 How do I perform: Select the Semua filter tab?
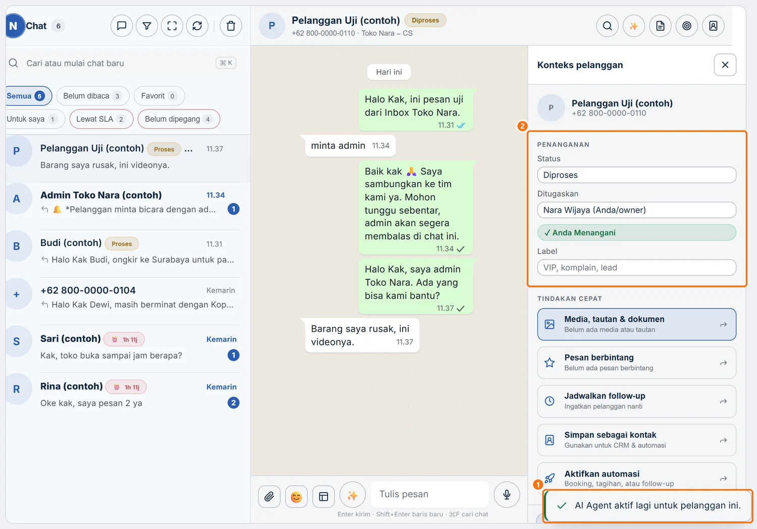[x=28, y=96]
